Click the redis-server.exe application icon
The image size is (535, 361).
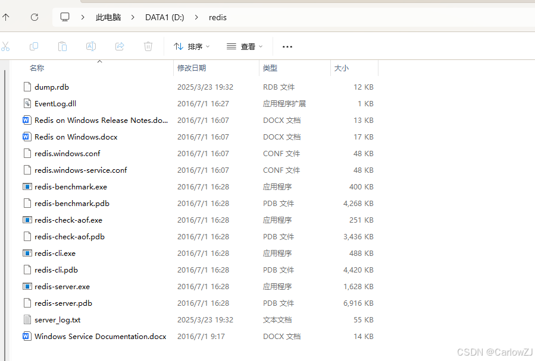click(27, 286)
